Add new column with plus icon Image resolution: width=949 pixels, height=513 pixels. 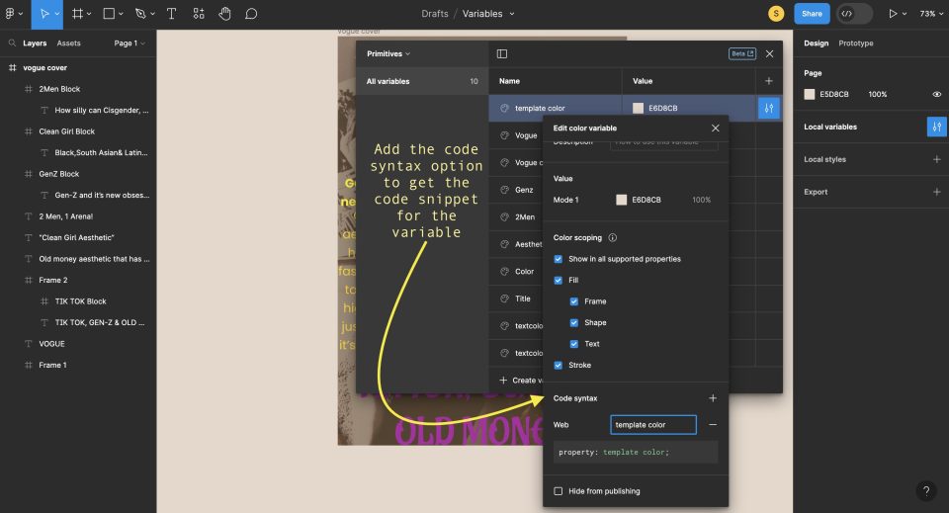click(769, 81)
